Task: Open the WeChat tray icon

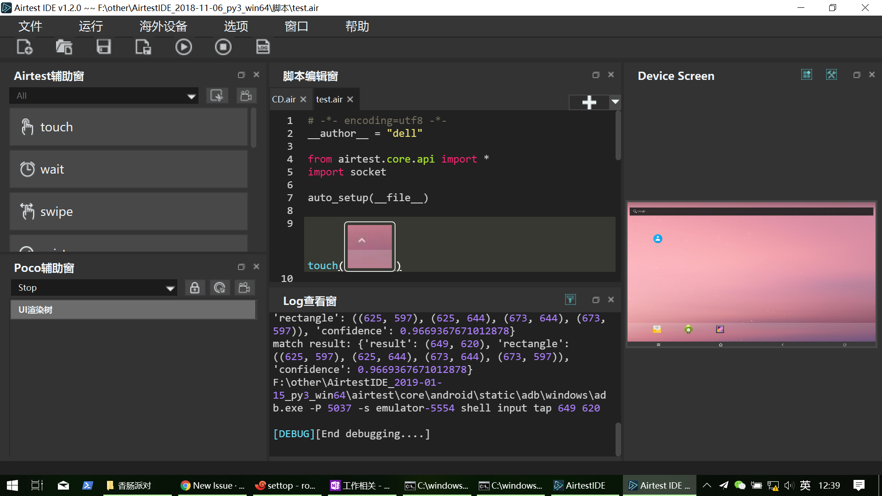Action: click(x=740, y=485)
